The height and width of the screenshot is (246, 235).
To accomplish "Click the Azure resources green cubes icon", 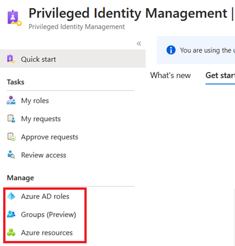I will (11, 232).
